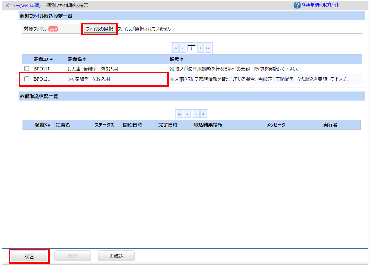Click the BPO111 definition ID cell
Screen dimensions: 369x266
point(49,69)
